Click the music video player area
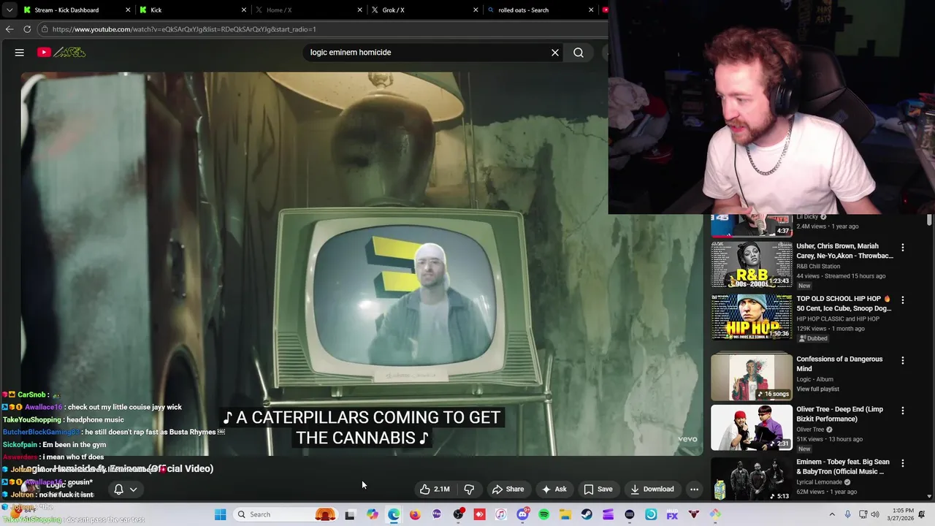935x526 pixels. coord(362,263)
